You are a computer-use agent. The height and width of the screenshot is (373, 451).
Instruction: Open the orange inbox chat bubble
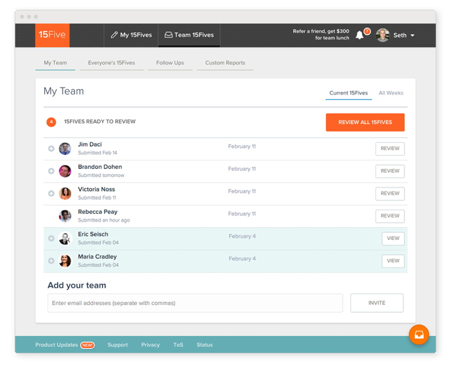tap(419, 334)
